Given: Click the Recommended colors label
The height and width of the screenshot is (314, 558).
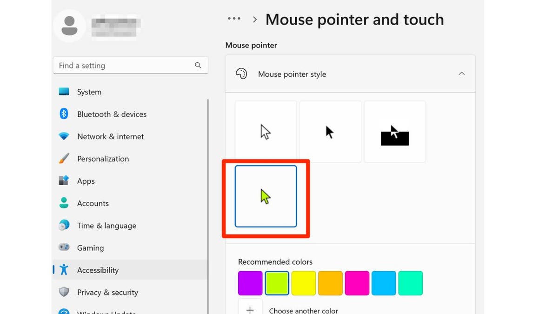Looking at the screenshot, I should [x=275, y=262].
